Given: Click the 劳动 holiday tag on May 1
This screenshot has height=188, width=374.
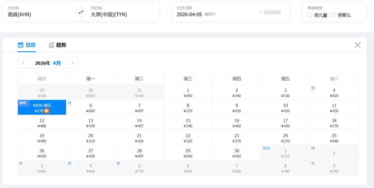Looking at the screenshot, I should point(266,148).
